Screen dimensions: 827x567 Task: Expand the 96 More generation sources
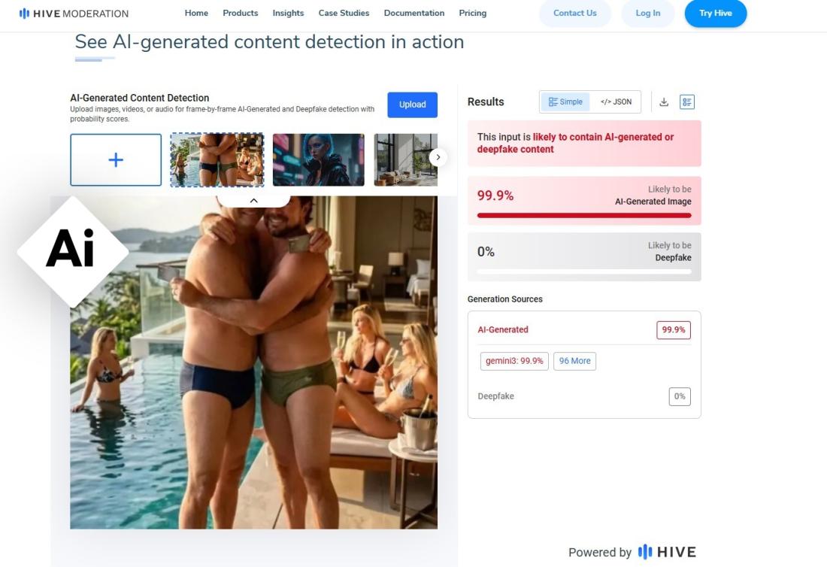click(575, 361)
